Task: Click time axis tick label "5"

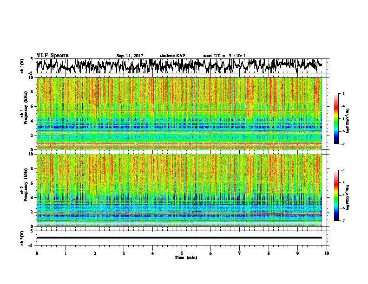Action: click(182, 253)
